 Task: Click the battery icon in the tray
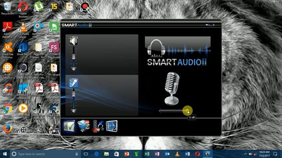coord(250,154)
